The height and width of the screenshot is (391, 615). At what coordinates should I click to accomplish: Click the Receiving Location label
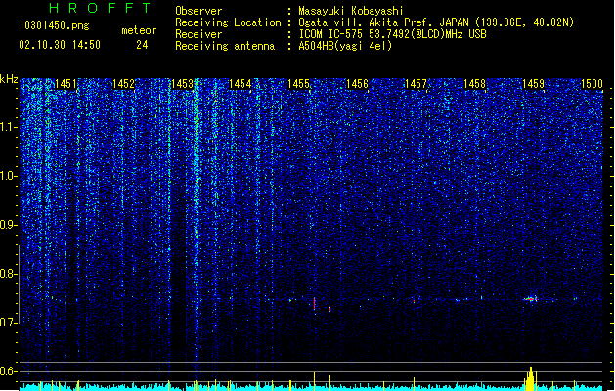(x=228, y=22)
